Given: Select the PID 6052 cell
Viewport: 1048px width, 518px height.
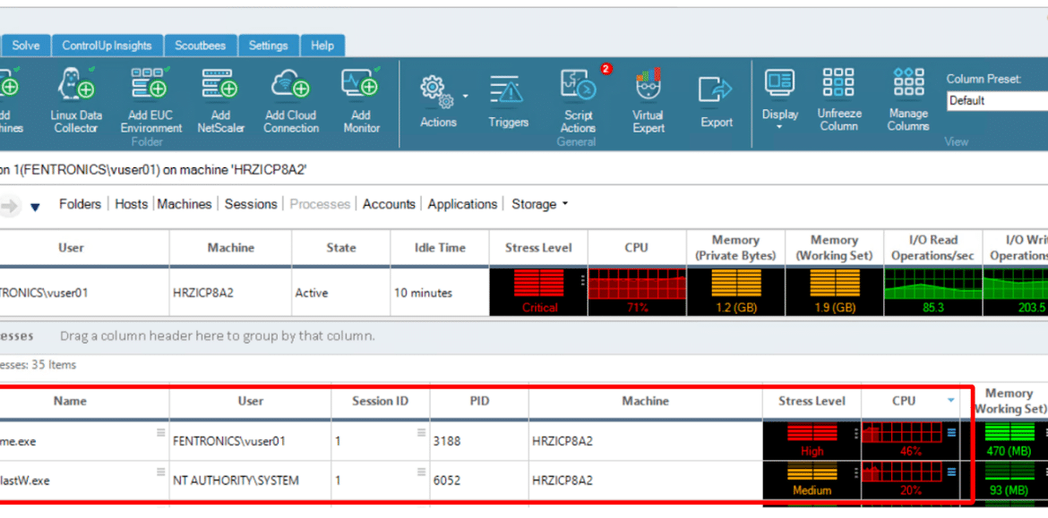Looking at the screenshot, I should tap(479, 480).
